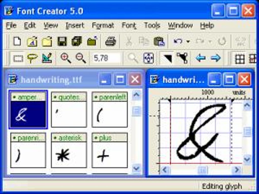Click the blue left arrow previous glyph
The width and height of the screenshot is (259, 194).
click(x=200, y=58)
